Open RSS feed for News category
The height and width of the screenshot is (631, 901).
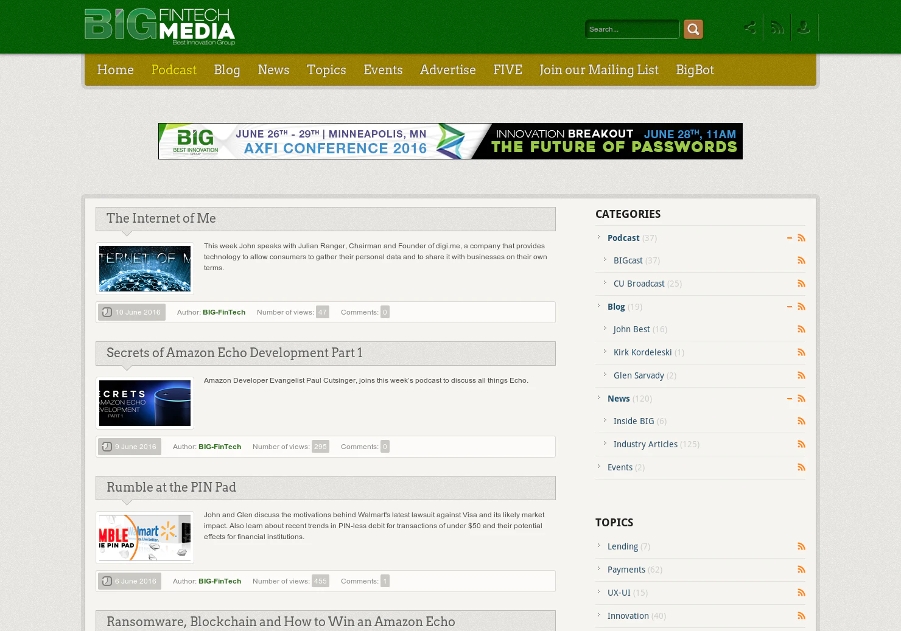coord(801,399)
